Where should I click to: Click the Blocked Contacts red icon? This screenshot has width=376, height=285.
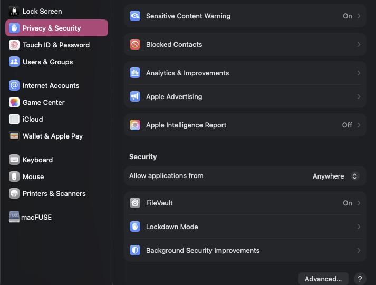tap(135, 44)
